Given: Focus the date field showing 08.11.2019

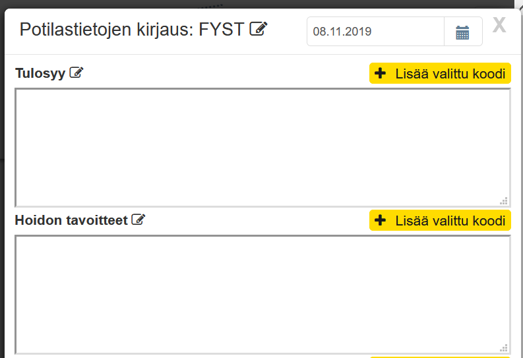Looking at the screenshot, I should (375, 32).
